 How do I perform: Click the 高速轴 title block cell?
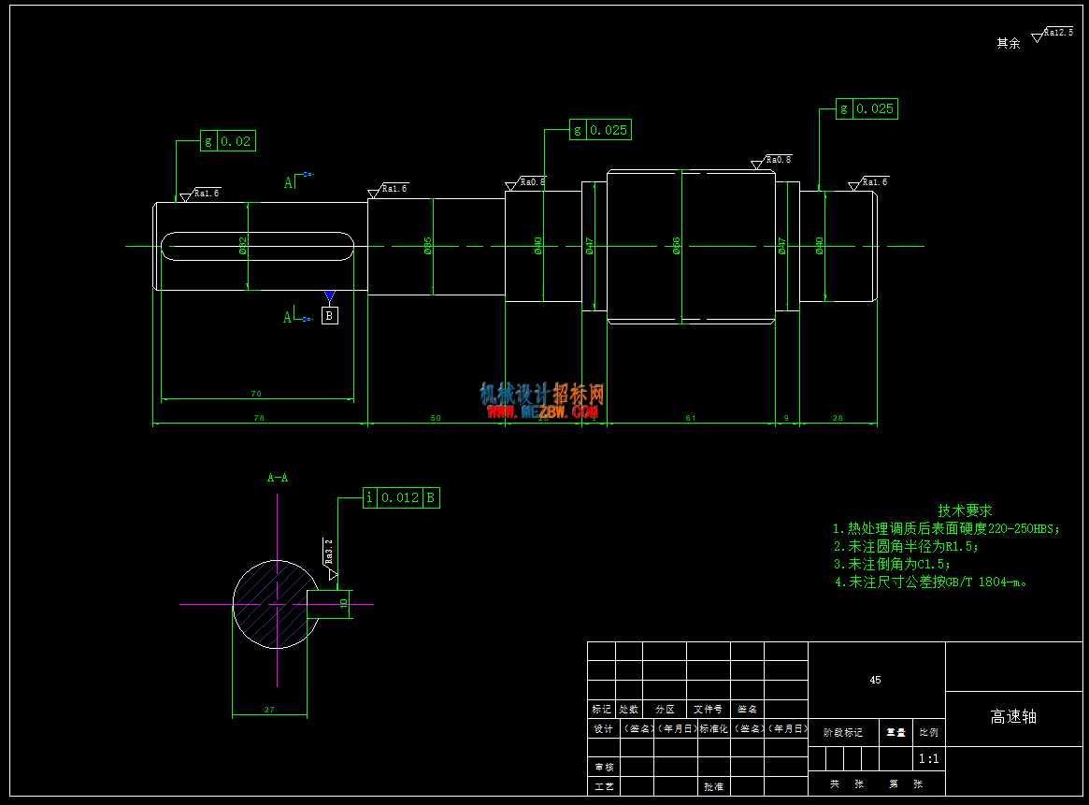tap(1013, 717)
